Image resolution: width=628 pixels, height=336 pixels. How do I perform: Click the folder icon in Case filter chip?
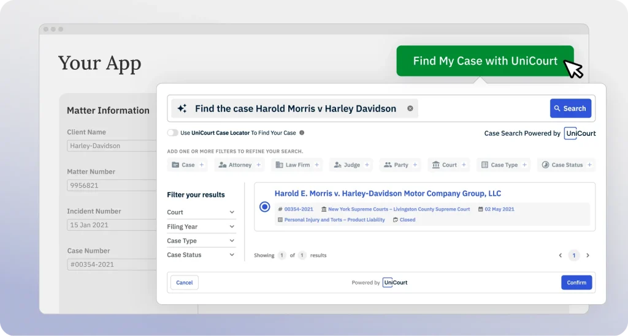point(175,165)
